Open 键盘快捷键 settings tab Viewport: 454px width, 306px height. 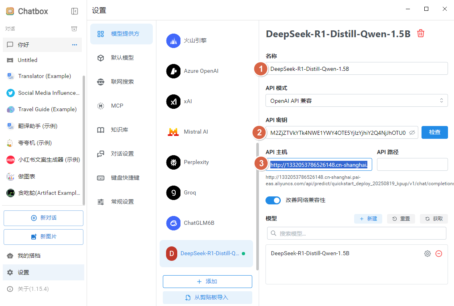pyautogui.click(x=121, y=178)
